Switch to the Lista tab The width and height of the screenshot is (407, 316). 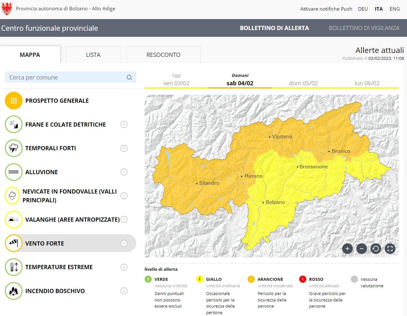(x=93, y=55)
